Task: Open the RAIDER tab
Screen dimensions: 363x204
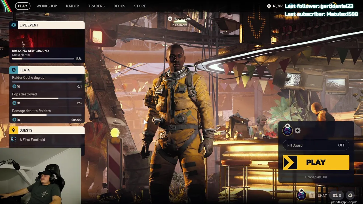Action: point(72,6)
